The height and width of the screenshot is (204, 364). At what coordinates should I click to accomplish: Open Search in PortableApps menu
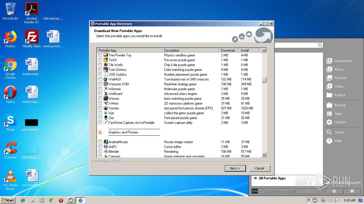point(335,132)
